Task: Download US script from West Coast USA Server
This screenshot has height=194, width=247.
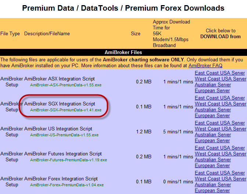Action: click(x=221, y=129)
